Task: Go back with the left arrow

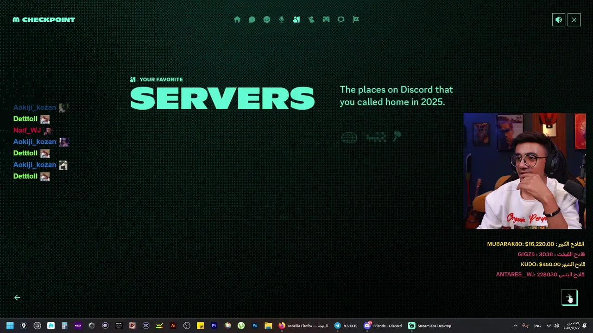Action: (17, 297)
